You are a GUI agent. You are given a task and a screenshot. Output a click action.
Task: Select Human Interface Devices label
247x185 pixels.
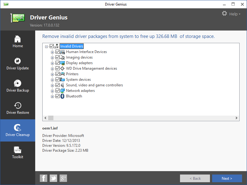point(86,52)
